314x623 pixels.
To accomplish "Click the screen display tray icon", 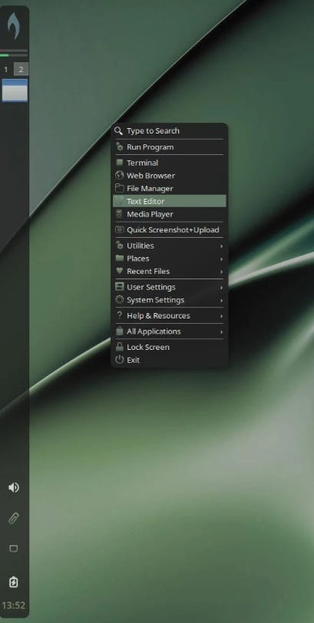I will [x=14, y=549].
